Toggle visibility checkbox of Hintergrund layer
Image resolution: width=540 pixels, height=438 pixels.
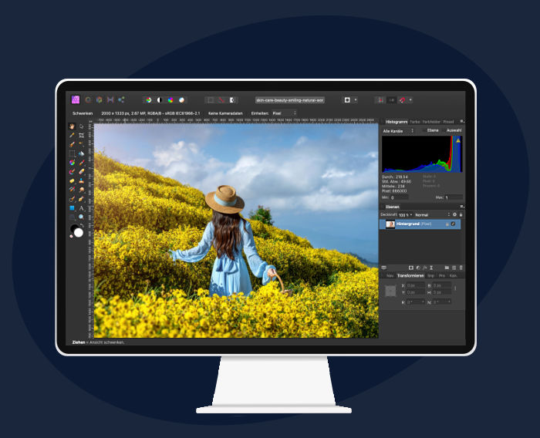pyautogui.click(x=454, y=224)
